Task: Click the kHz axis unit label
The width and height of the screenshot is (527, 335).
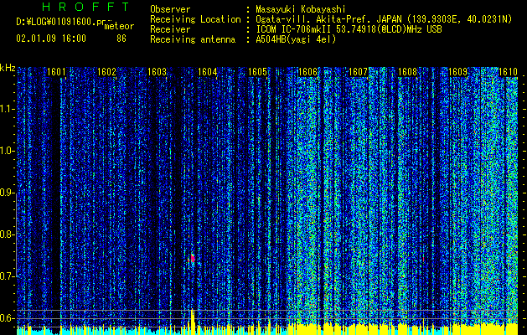Action: 8,68
